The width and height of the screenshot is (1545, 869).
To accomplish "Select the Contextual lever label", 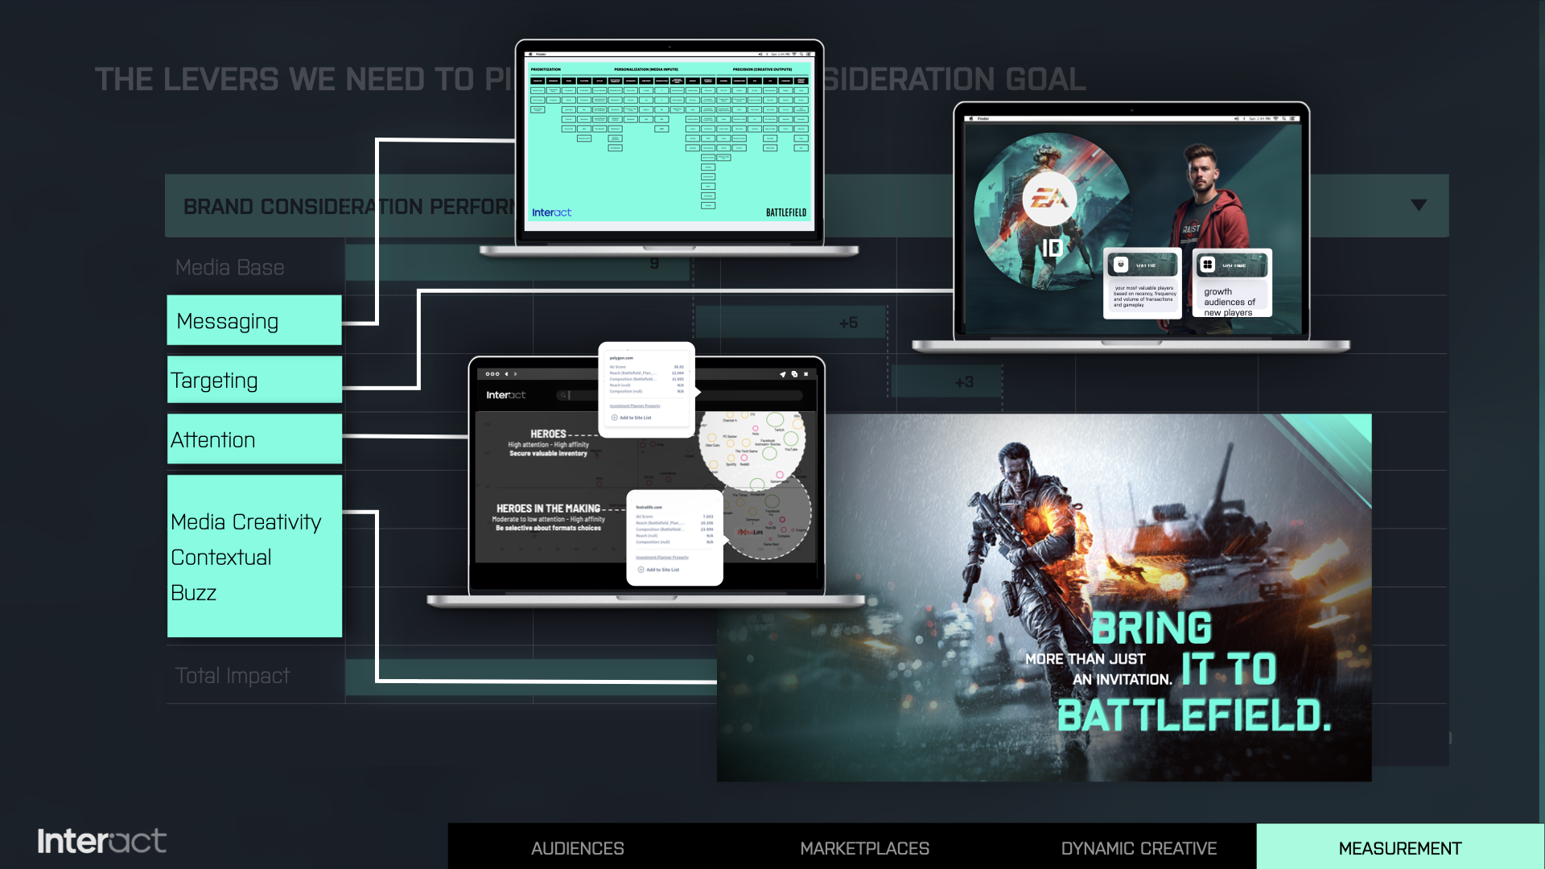I will (x=220, y=557).
